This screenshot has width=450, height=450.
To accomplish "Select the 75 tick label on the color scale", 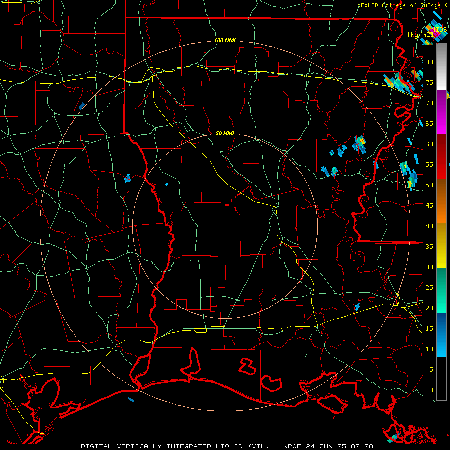I will (429, 82).
